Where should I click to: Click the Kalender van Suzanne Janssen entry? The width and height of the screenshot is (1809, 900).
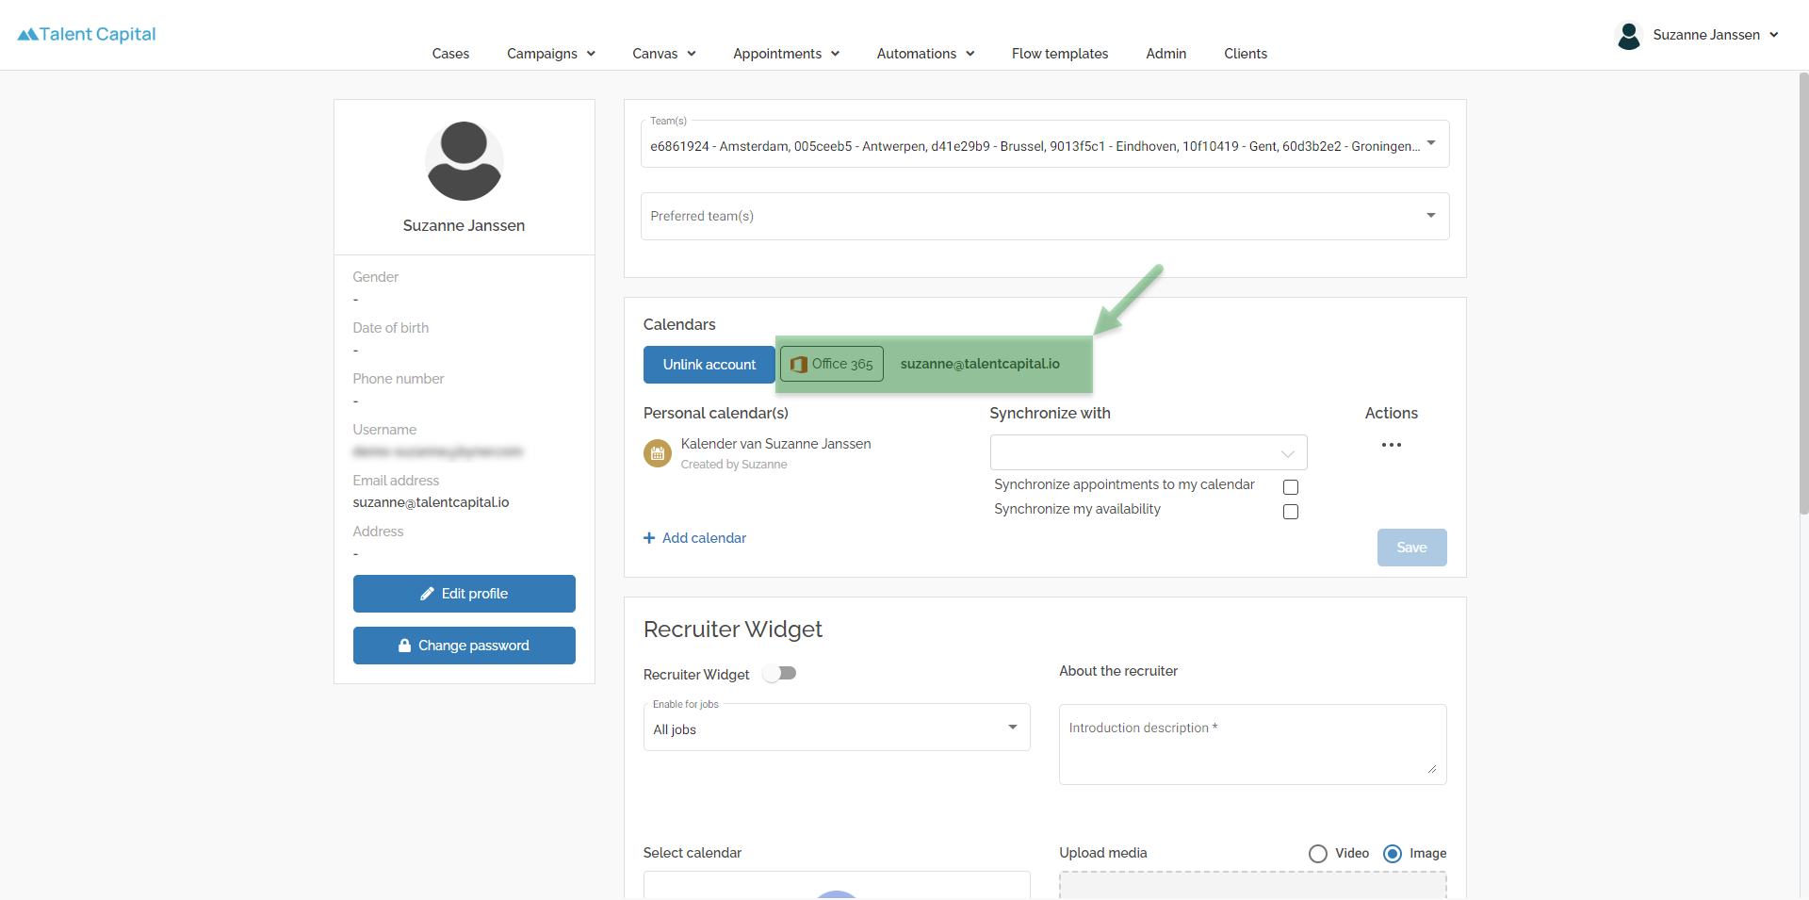(x=776, y=444)
